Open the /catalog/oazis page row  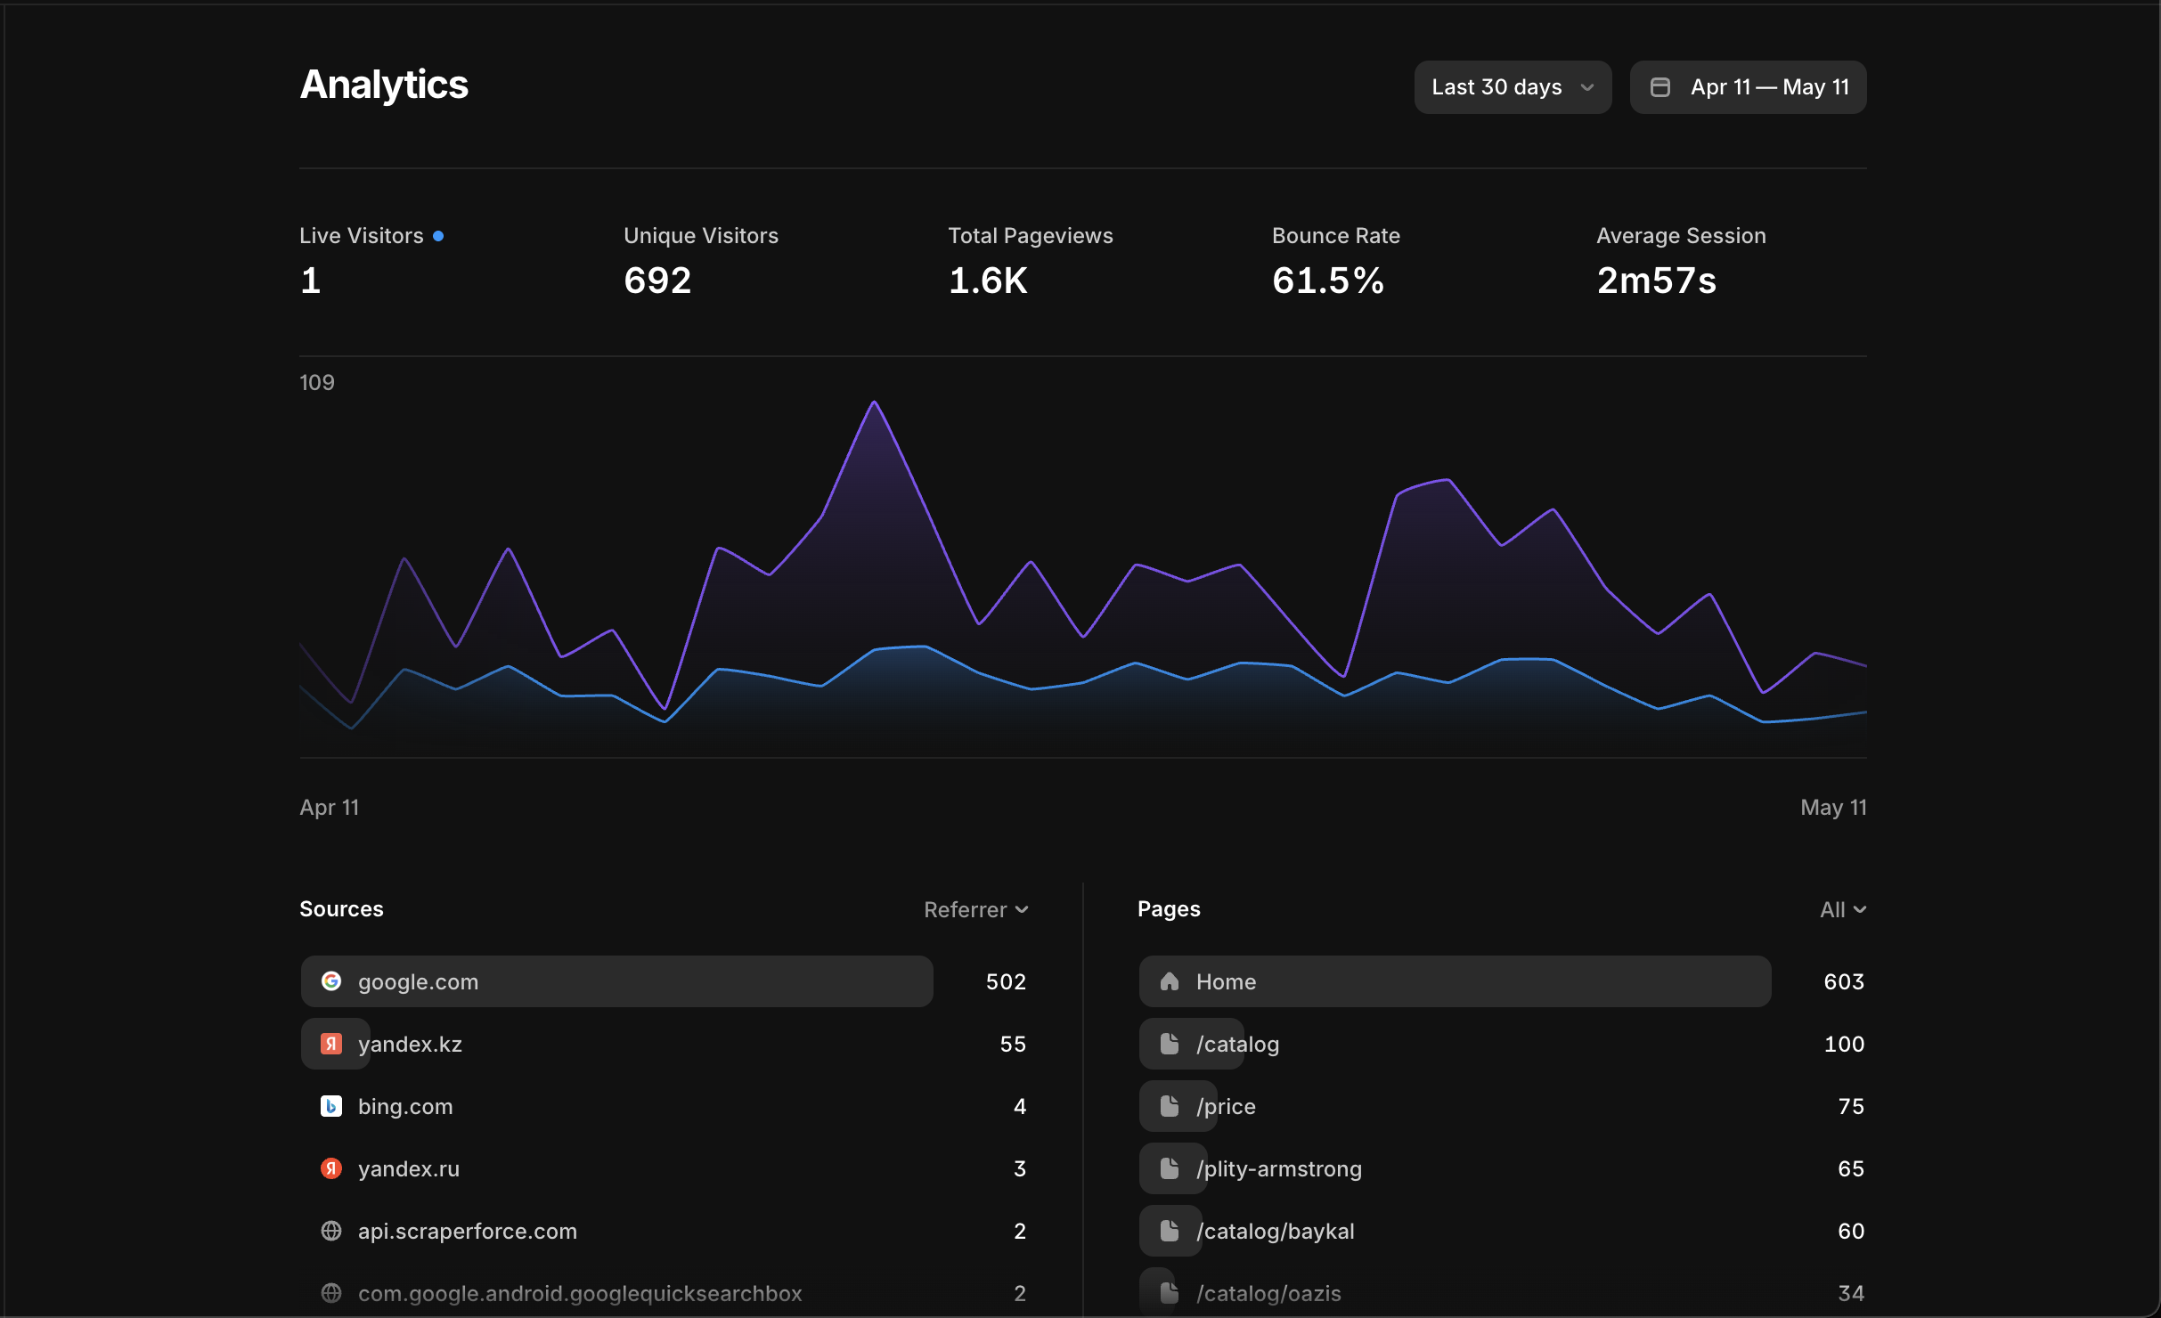pyautogui.click(x=1503, y=1293)
